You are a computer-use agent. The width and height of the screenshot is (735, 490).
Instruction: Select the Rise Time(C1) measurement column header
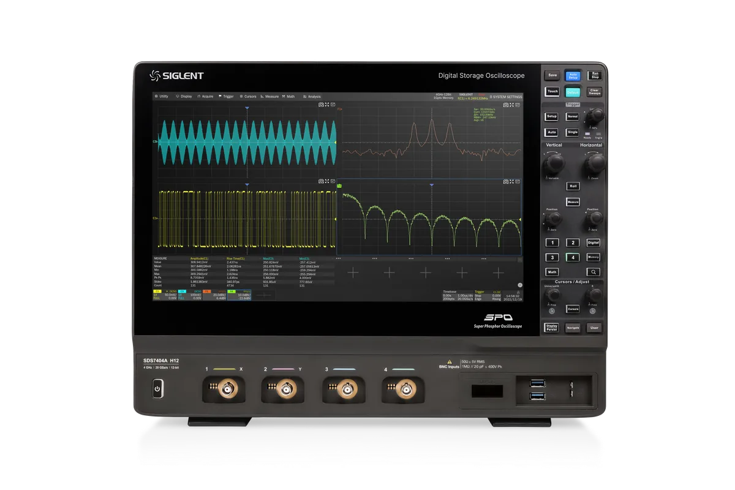[x=236, y=258]
